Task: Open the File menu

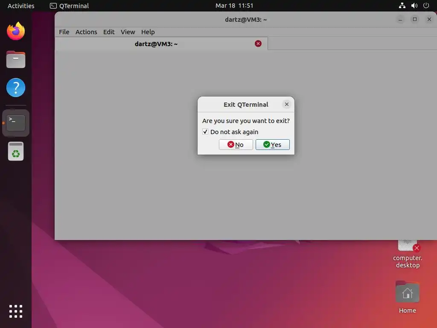Action: (64, 32)
